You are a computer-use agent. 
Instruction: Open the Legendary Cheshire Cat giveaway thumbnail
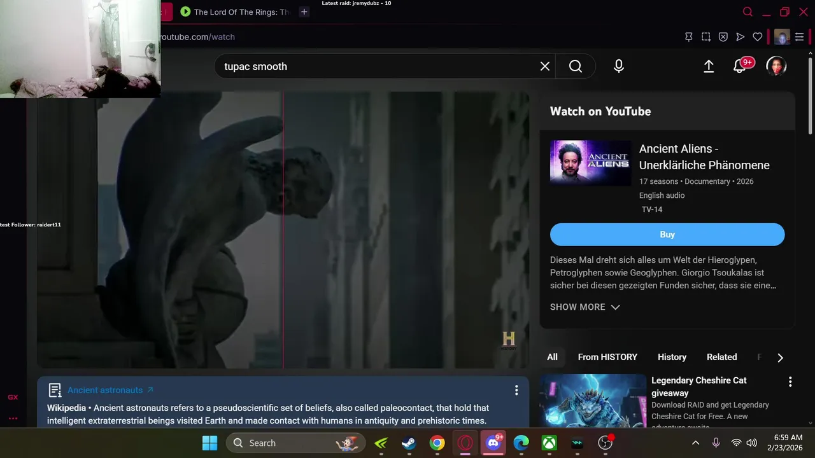593,401
